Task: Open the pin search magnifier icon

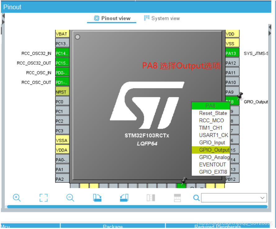Action: [196, 198]
